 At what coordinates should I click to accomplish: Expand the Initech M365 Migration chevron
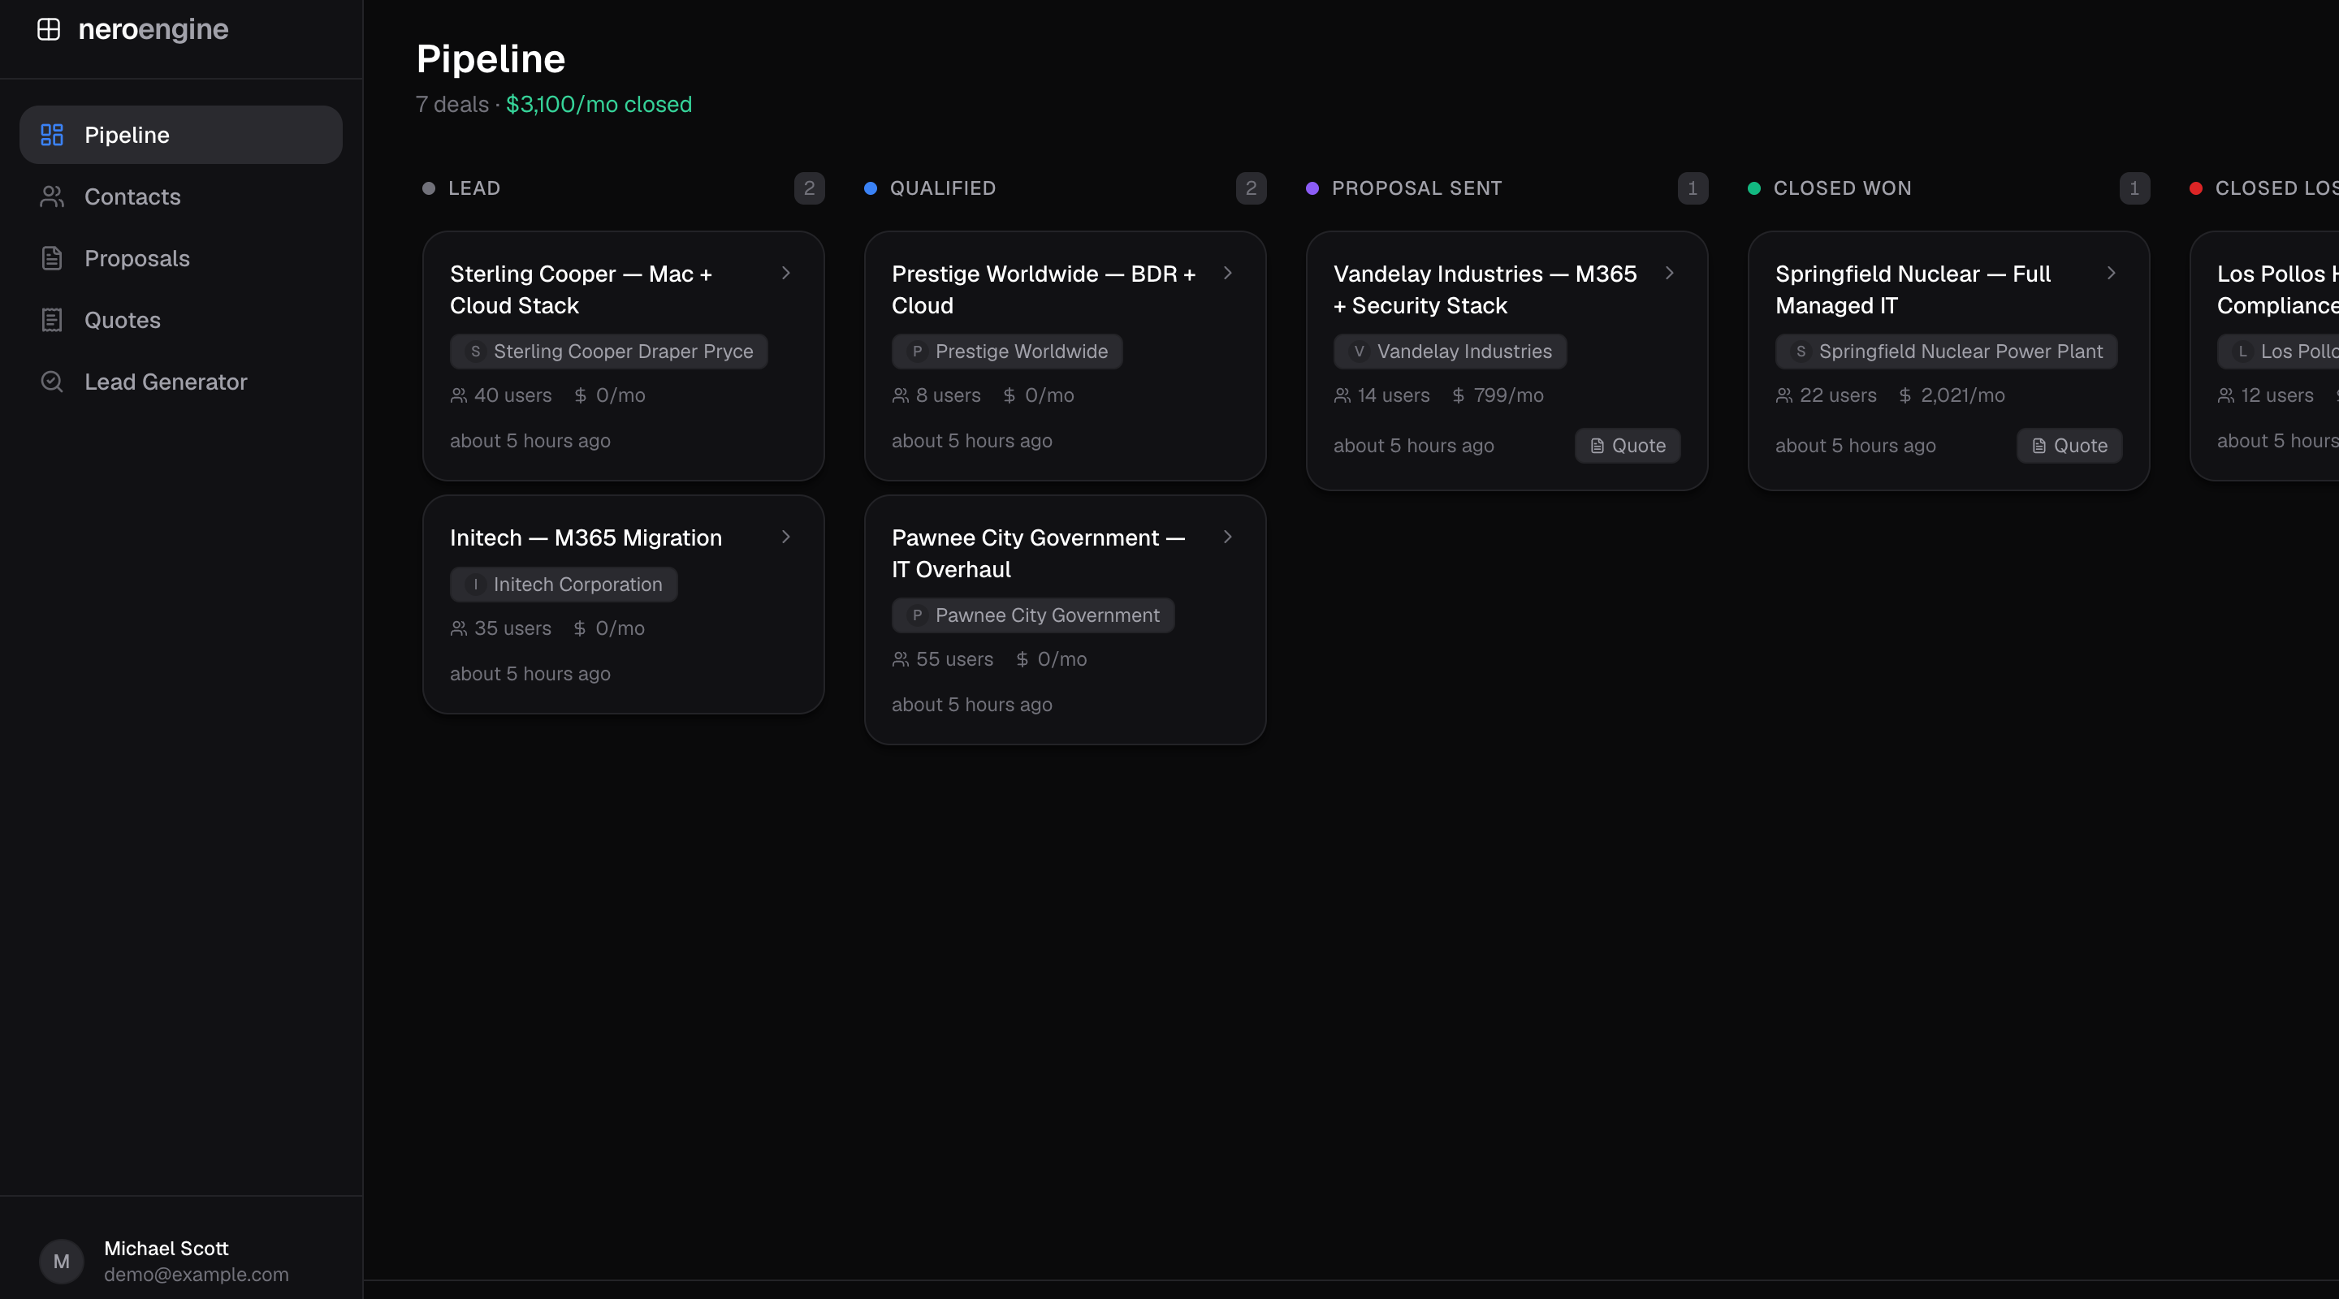click(x=785, y=537)
